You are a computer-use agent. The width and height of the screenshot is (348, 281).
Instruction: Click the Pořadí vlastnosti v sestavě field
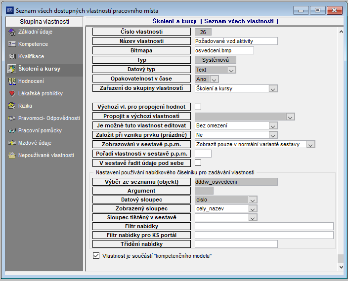[203, 154]
